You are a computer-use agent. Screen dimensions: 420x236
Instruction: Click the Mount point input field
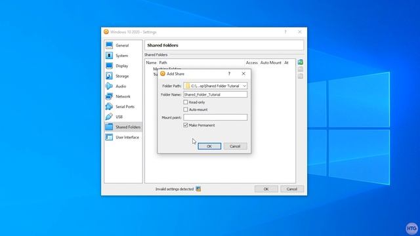[x=215, y=117]
